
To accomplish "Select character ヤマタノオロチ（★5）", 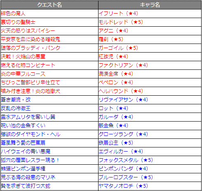I will (123, 186).
